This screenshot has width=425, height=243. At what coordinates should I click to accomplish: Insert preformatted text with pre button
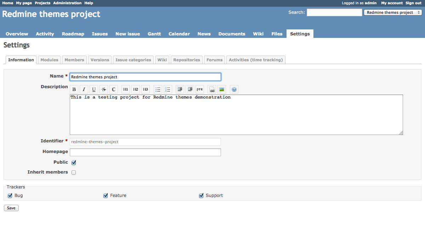[x=200, y=89]
